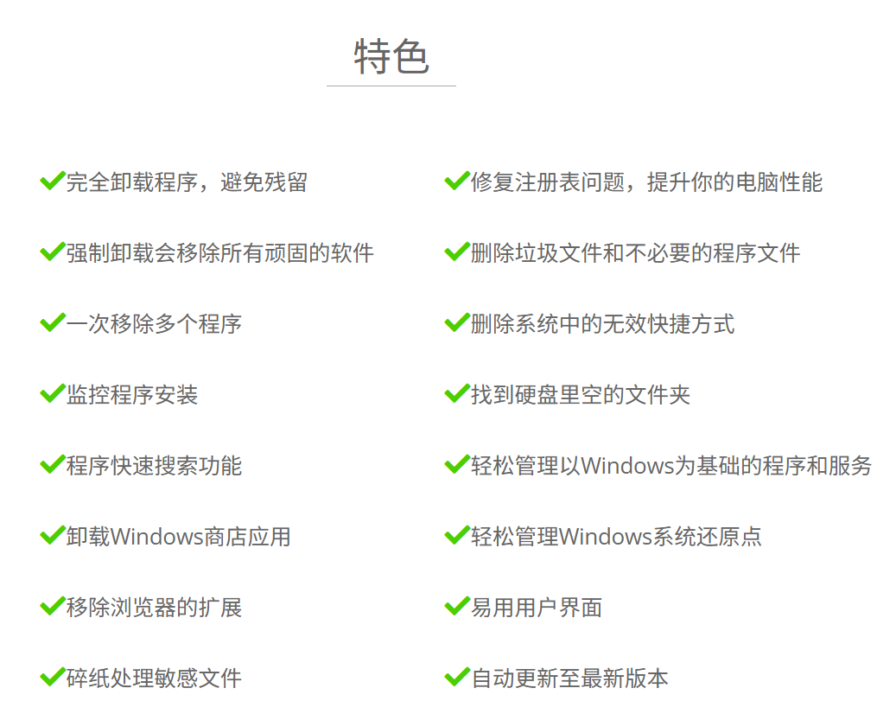Click the checkmark next to 强制卸载会移除所有顽固的软件
Image resolution: width=896 pixels, height=720 pixels.
point(53,252)
